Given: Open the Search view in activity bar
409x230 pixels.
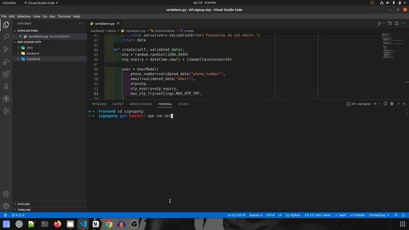Looking at the screenshot, I should coord(6,37).
